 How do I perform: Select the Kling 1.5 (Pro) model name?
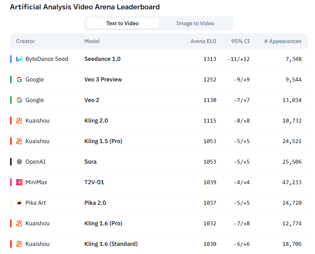click(103, 141)
